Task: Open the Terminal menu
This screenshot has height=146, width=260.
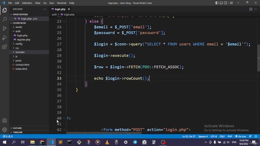Action: (61, 3)
